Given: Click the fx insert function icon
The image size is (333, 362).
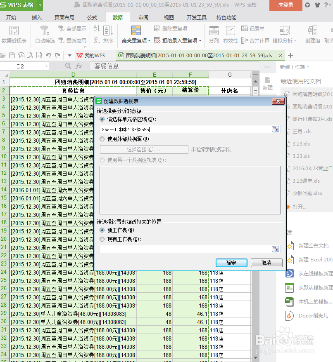Looking at the screenshot, I should (x=78, y=66).
